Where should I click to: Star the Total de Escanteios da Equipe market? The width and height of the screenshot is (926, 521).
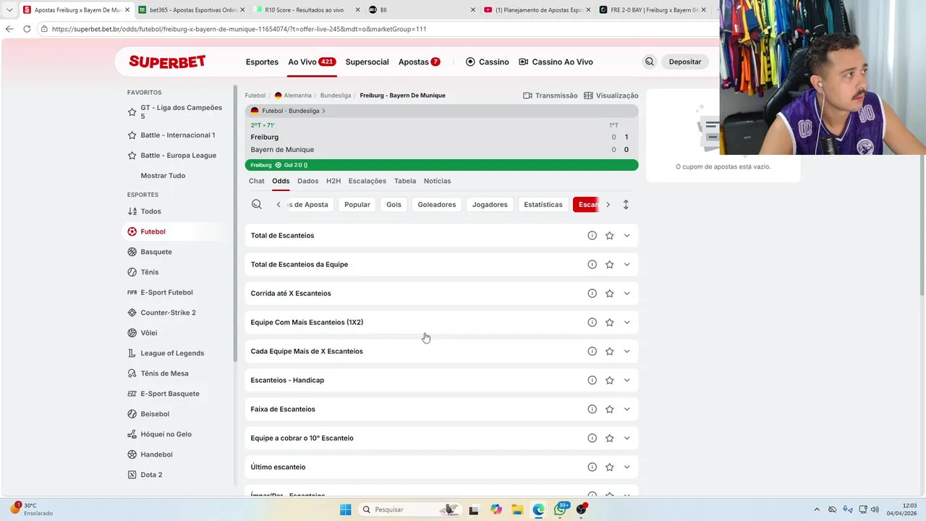tap(609, 264)
